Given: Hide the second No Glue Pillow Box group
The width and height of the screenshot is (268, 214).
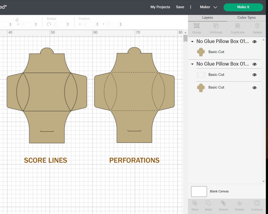Looking at the screenshot, I should (x=254, y=64).
